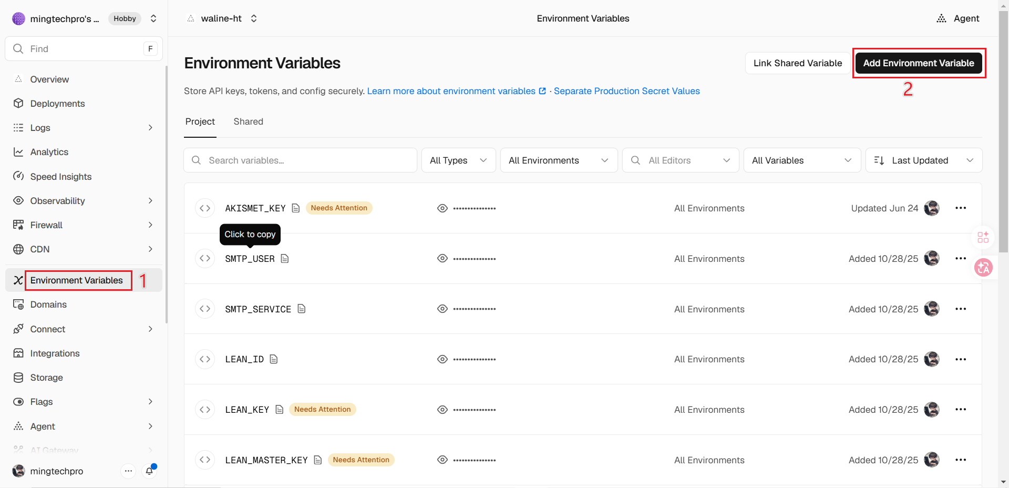The height and width of the screenshot is (488, 1009).
Task: Click the code icon for LEAN_ID
Action: [205, 359]
